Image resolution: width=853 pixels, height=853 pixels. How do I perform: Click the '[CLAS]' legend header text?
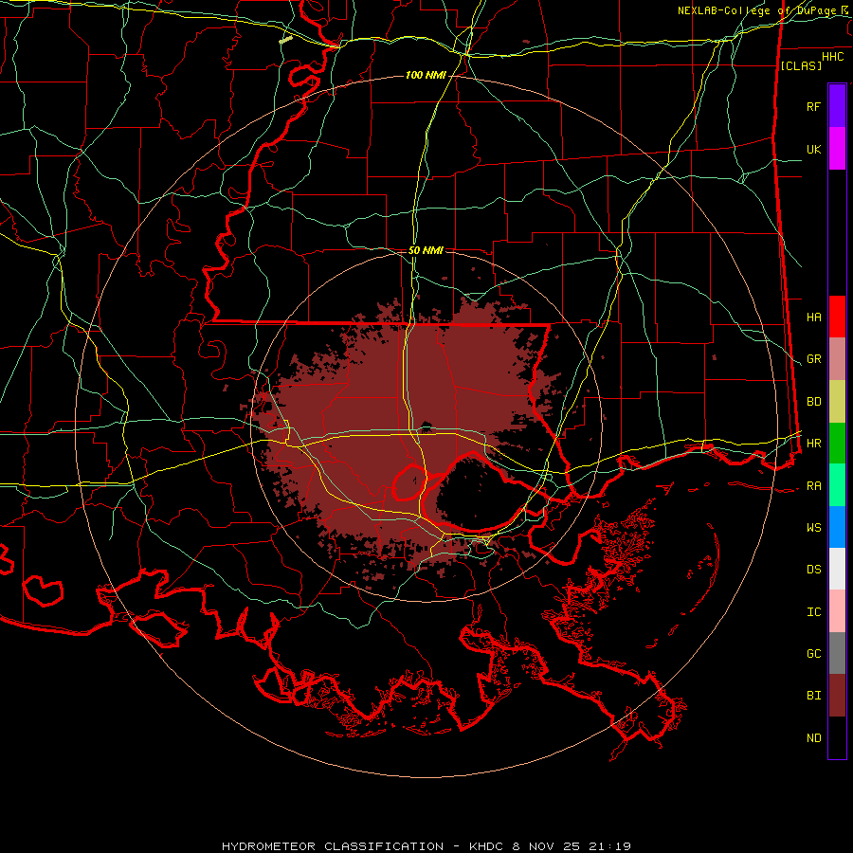click(801, 65)
